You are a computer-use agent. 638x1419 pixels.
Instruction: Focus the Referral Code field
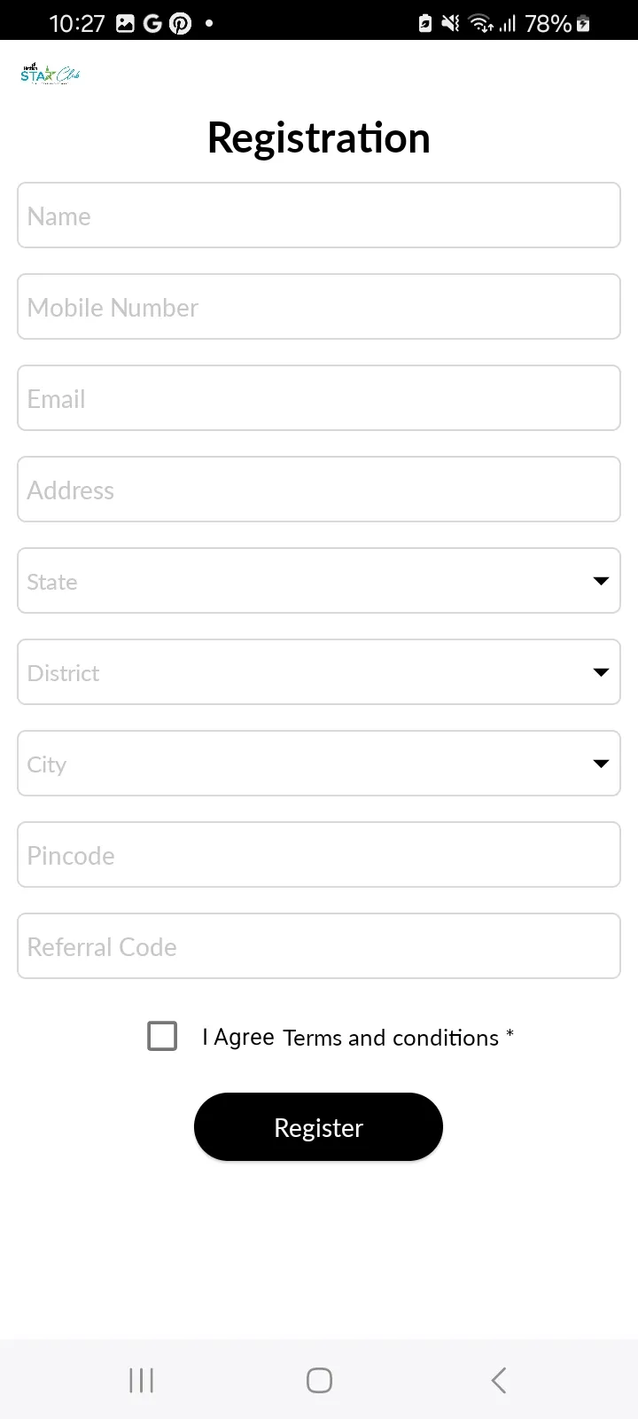319,946
